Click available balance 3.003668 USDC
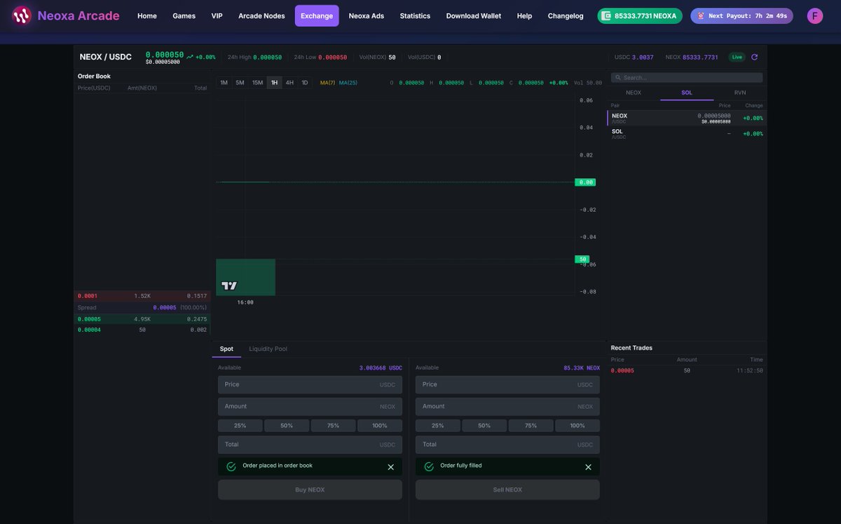Image resolution: width=841 pixels, height=524 pixels. point(381,368)
